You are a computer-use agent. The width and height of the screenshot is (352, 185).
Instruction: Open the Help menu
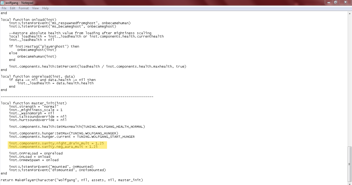[x=45, y=8]
